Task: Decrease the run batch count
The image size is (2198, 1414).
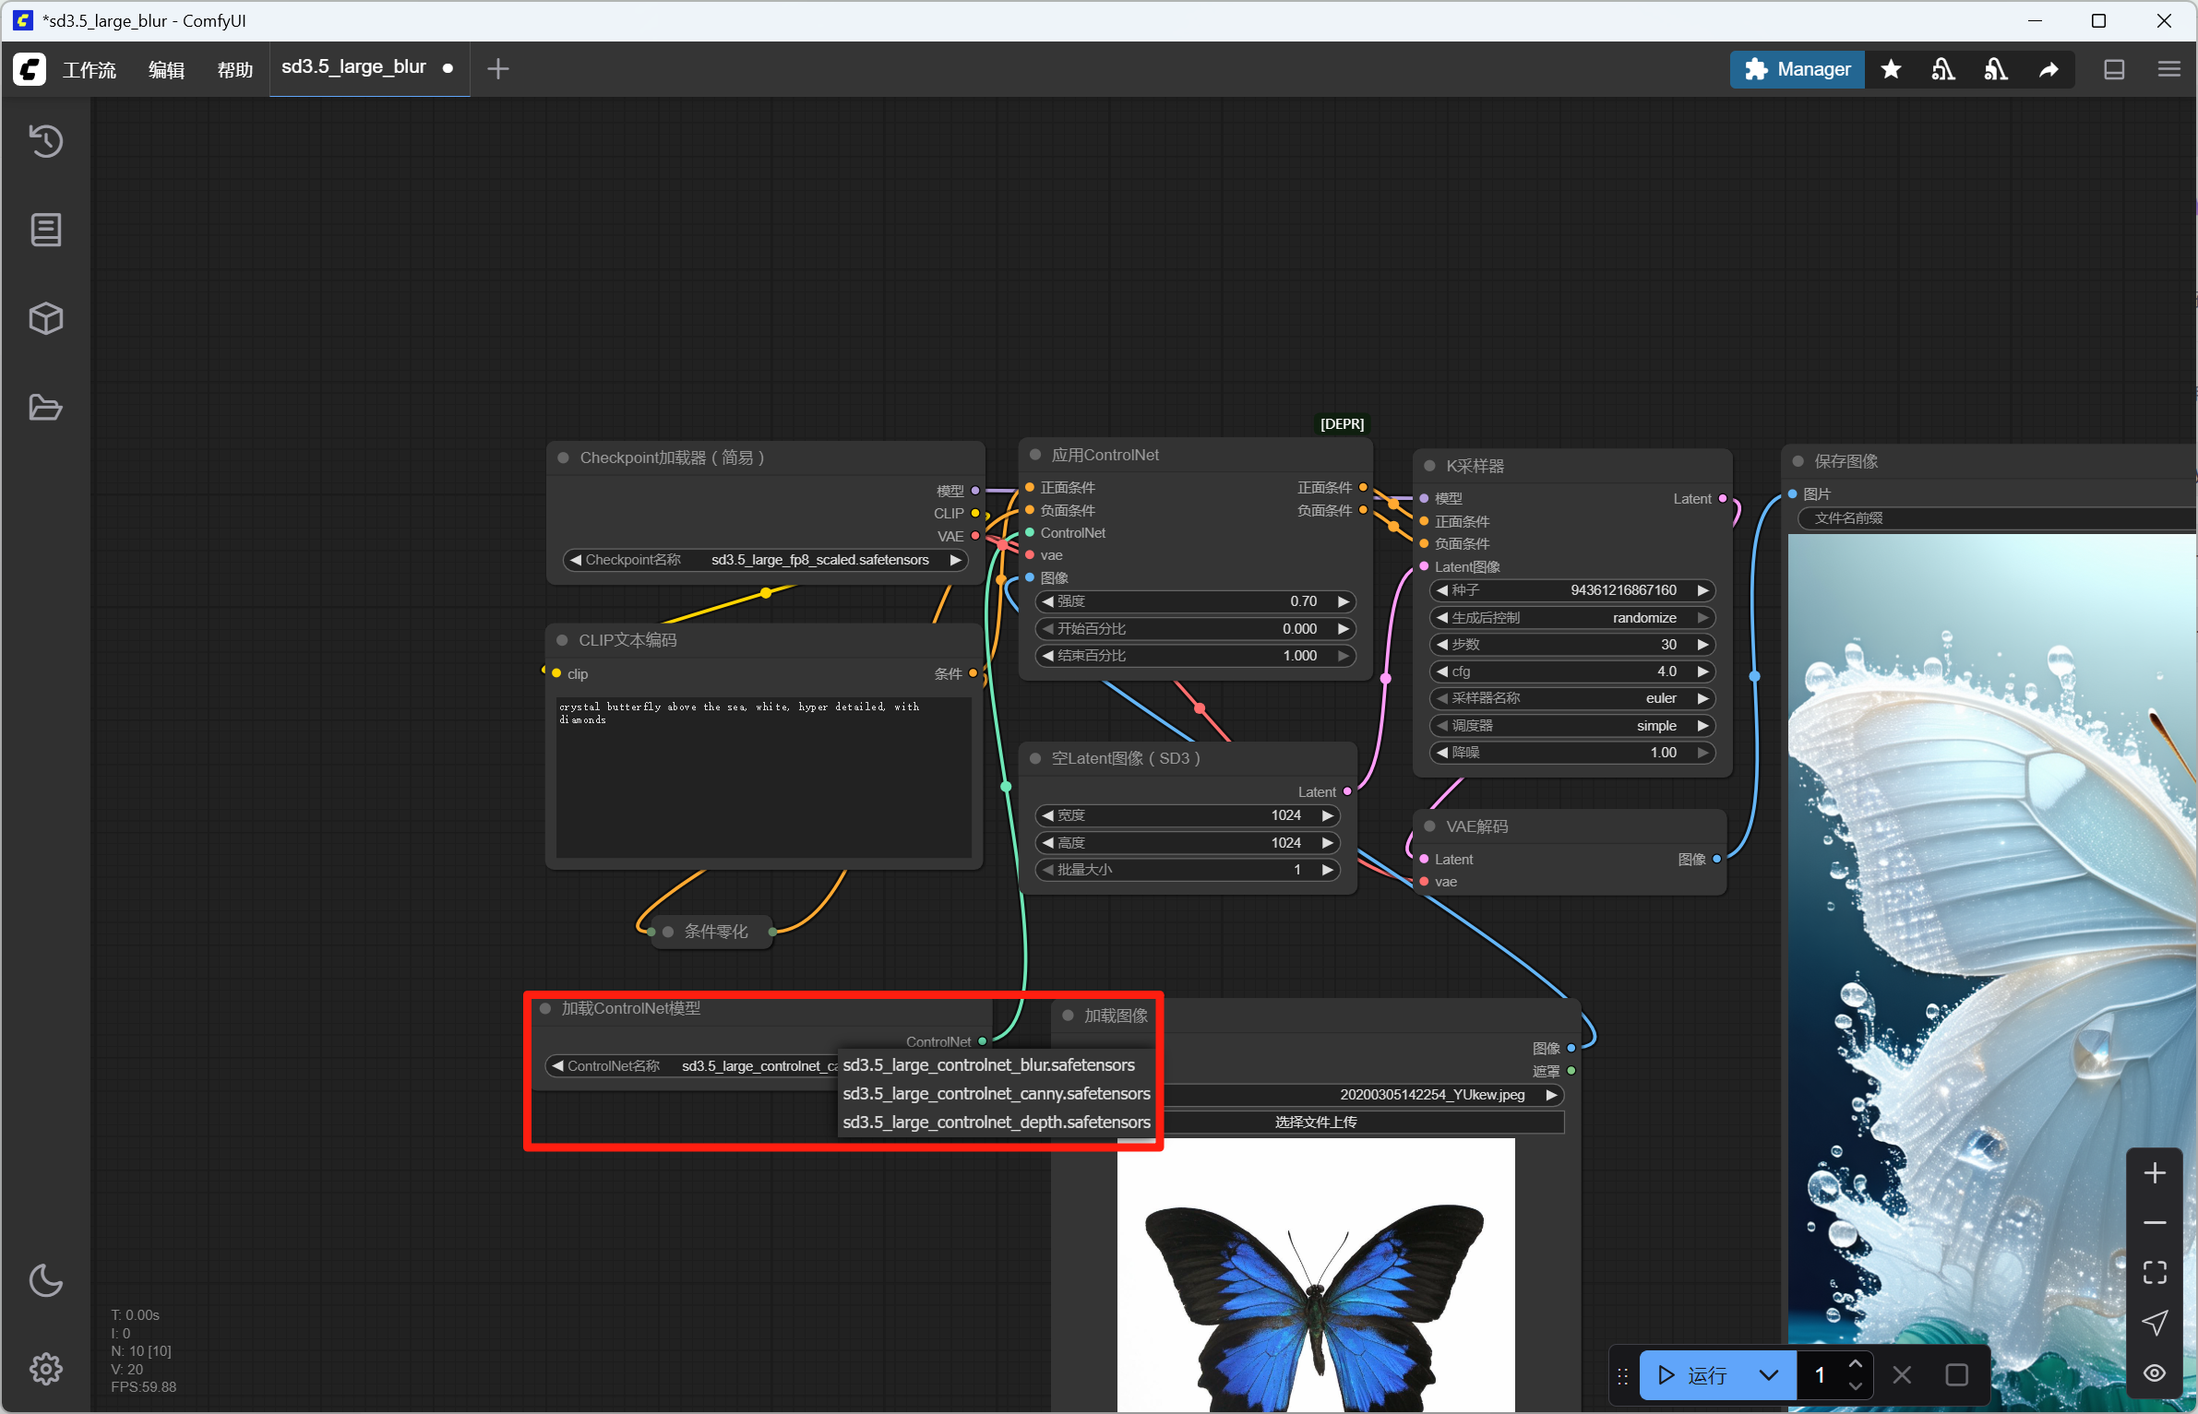Action: point(1855,1386)
